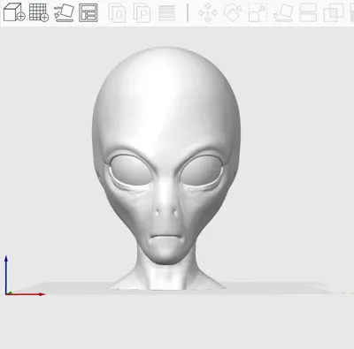Viewport: 354px width, 349px height.
Task: Click the Add model cube icon
Action: 14,12
